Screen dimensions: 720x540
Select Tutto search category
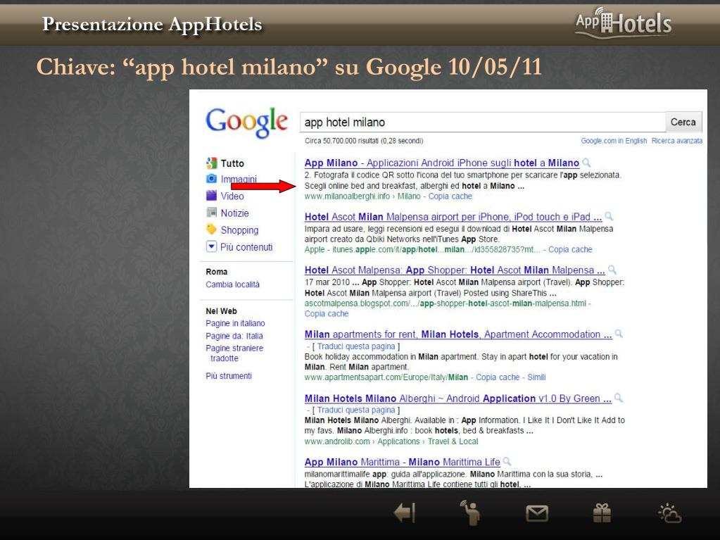tap(232, 163)
